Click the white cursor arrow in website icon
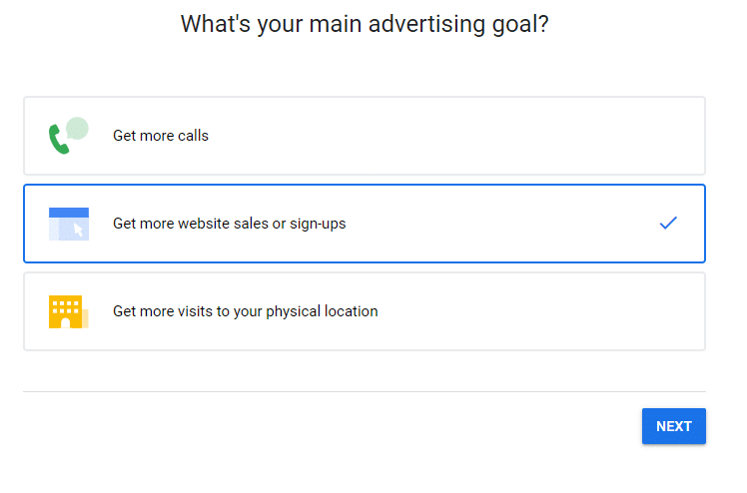747x493 pixels. [78, 230]
